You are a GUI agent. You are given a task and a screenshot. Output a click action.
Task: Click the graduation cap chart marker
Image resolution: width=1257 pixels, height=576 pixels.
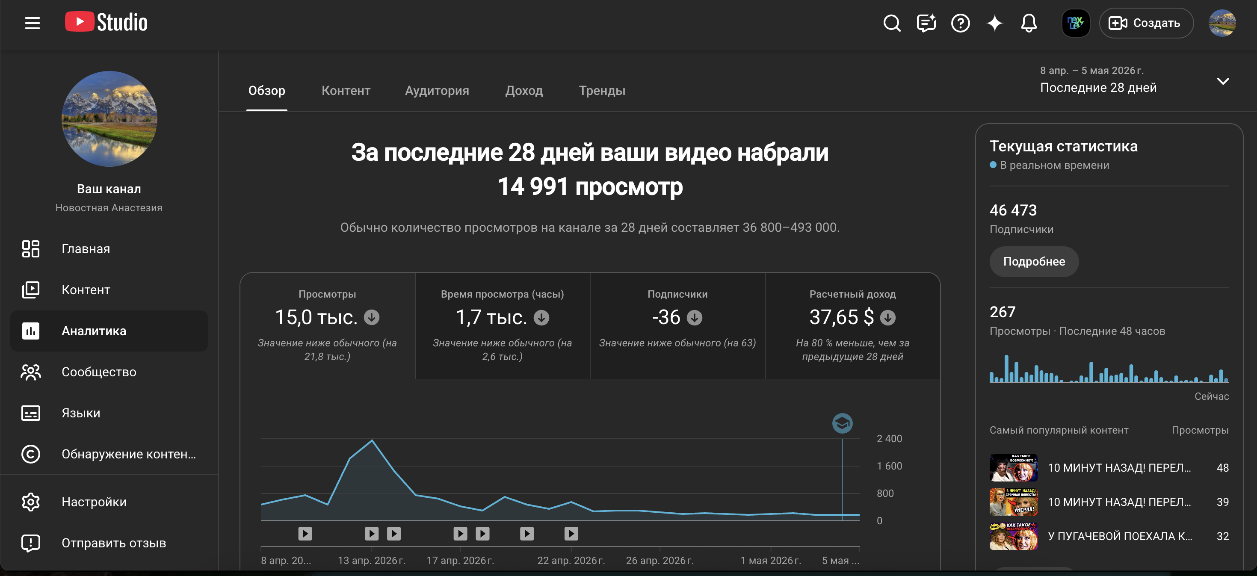point(842,423)
